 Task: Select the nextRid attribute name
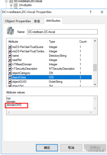(17, 60)
